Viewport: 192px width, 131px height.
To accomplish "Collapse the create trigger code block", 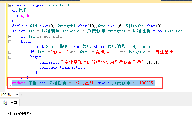I will tap(10, 5).
